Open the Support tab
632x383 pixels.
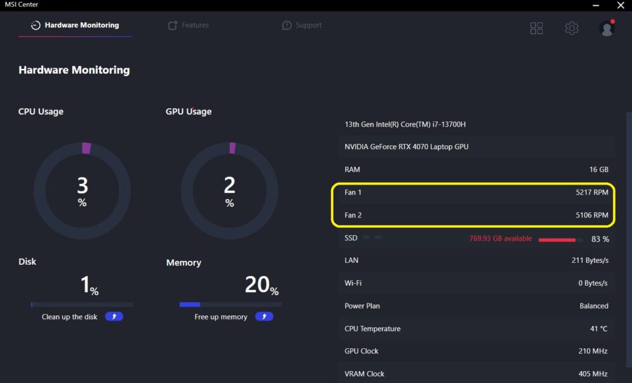pos(308,25)
